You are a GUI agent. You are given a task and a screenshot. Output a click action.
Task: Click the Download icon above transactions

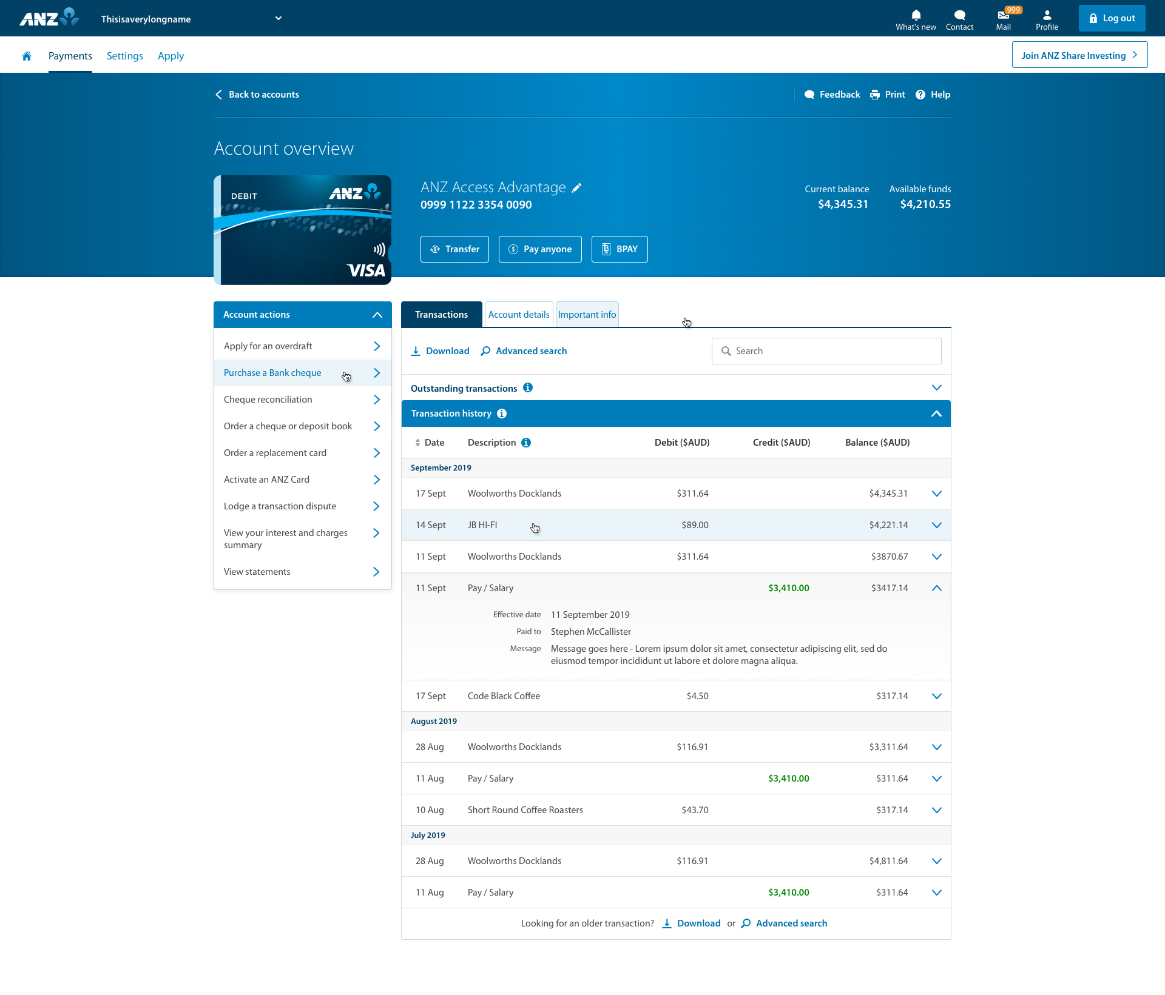click(416, 351)
